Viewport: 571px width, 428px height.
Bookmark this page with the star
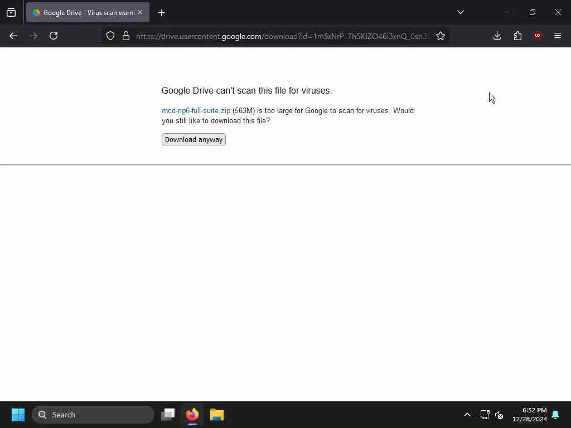[441, 36]
